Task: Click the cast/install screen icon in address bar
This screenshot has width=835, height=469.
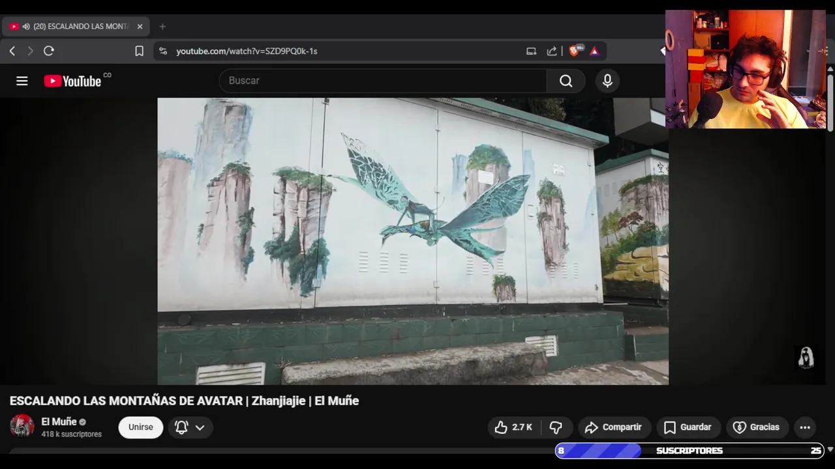Action: point(531,51)
